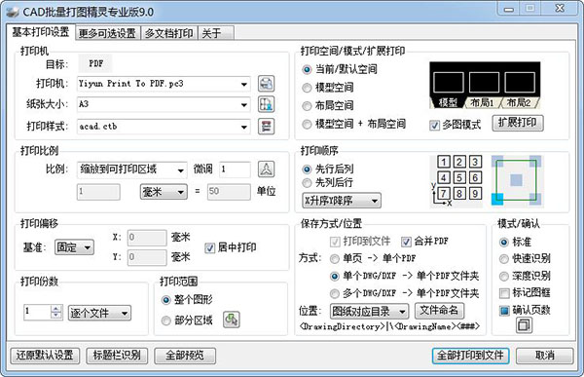Open the plot style editor icon beside acad.ctb
This screenshot has height=377, width=584.
266,126
